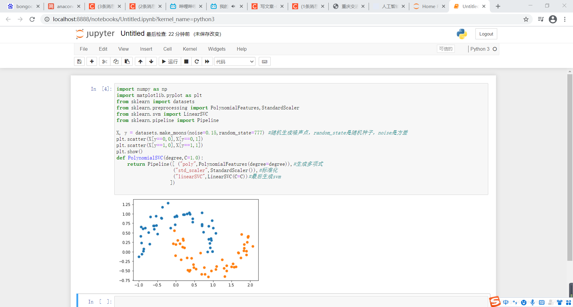Image resolution: width=573 pixels, height=307 pixels.
Task: Save the notebook with the floppy icon
Action: pyautogui.click(x=79, y=61)
